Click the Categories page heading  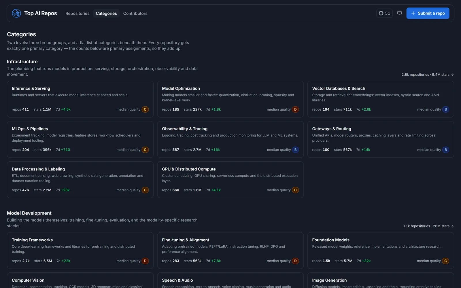coord(21,34)
